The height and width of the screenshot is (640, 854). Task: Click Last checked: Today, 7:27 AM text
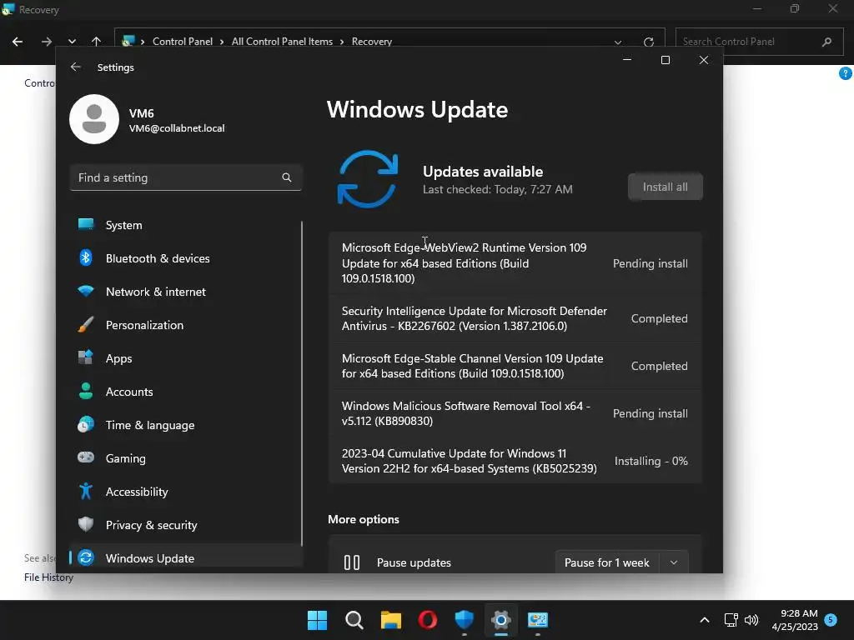pyautogui.click(x=497, y=189)
